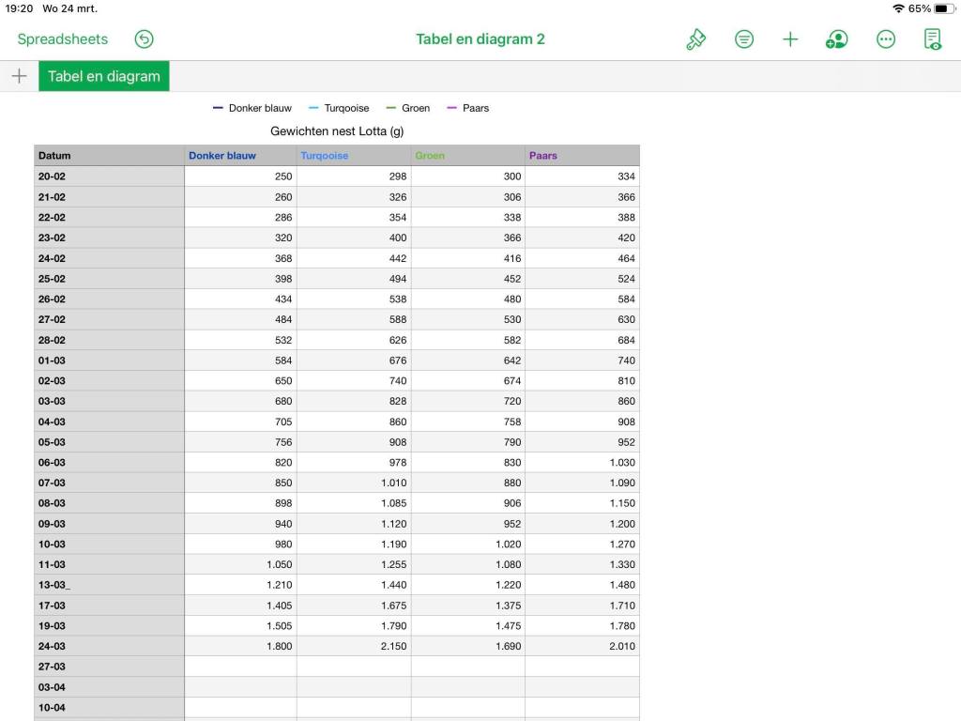Go back to Spreadsheets
Screen dimensions: 961x721
[62, 38]
